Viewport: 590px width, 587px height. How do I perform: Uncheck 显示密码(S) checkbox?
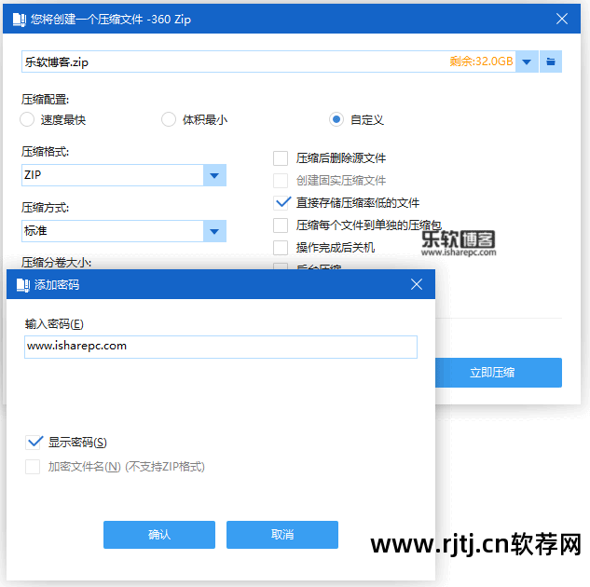coord(34,443)
